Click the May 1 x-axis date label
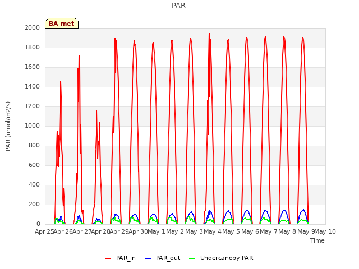 point(157,231)
